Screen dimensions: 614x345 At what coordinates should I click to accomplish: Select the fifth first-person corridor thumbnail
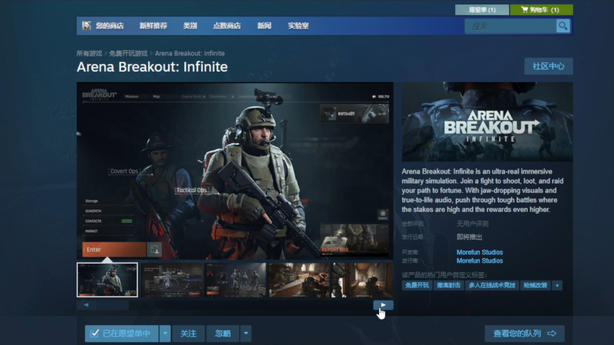click(x=362, y=280)
